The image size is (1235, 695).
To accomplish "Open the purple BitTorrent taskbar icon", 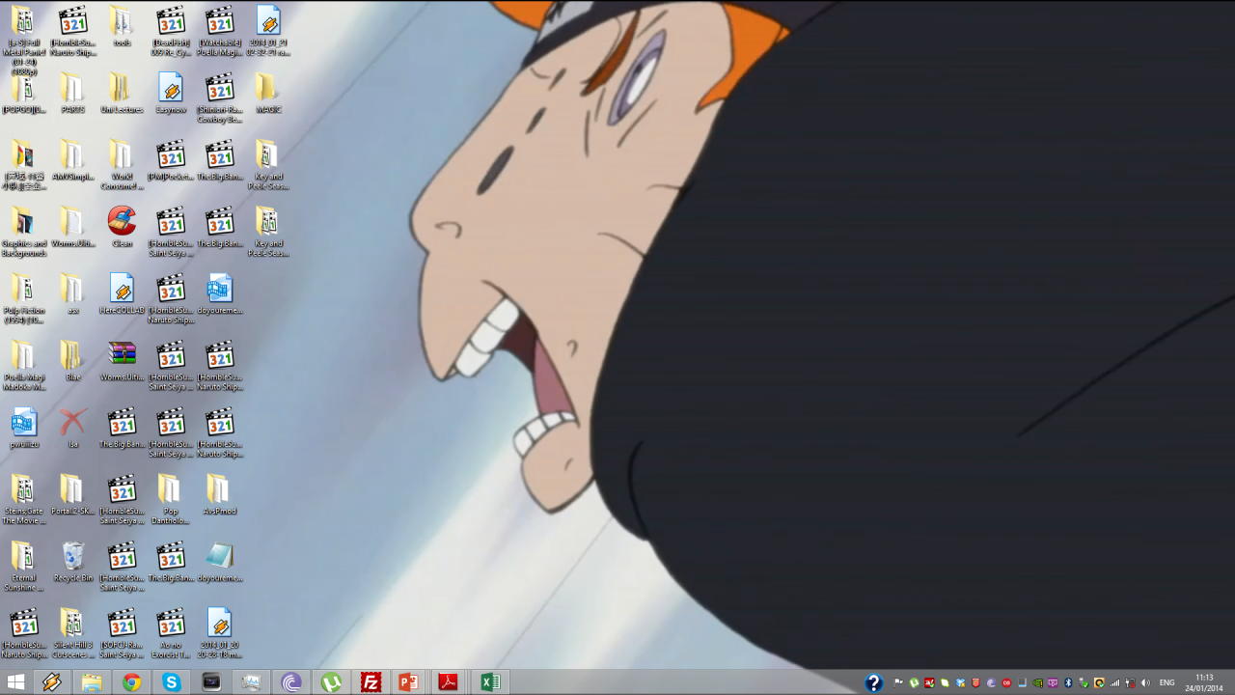I will [x=291, y=682].
